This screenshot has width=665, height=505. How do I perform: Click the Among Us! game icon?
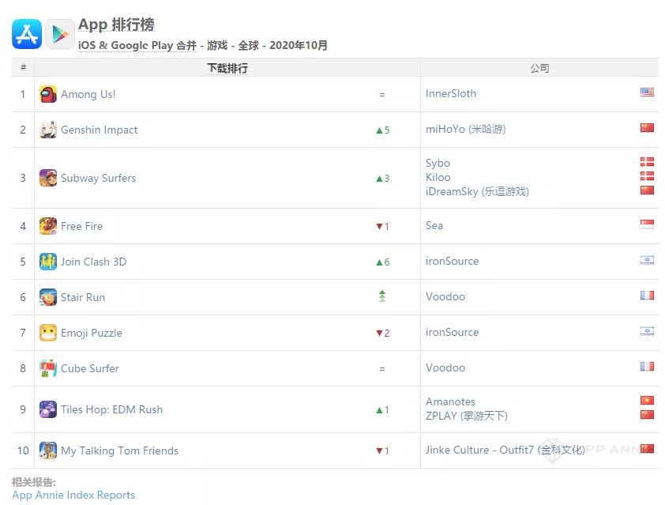pos(48,94)
